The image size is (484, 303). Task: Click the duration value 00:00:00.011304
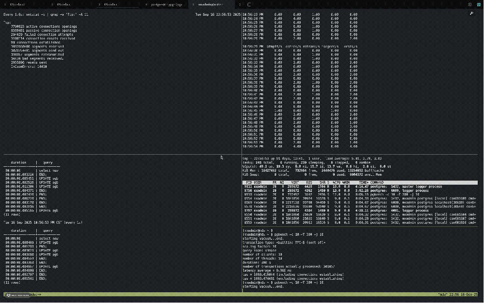pos(19,186)
